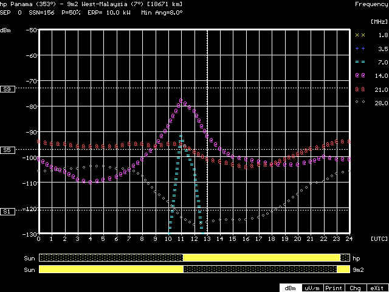The height and width of the screenshot is (292, 389).
Task: Click the 14 MHz curve peak marker
Action: (181, 100)
